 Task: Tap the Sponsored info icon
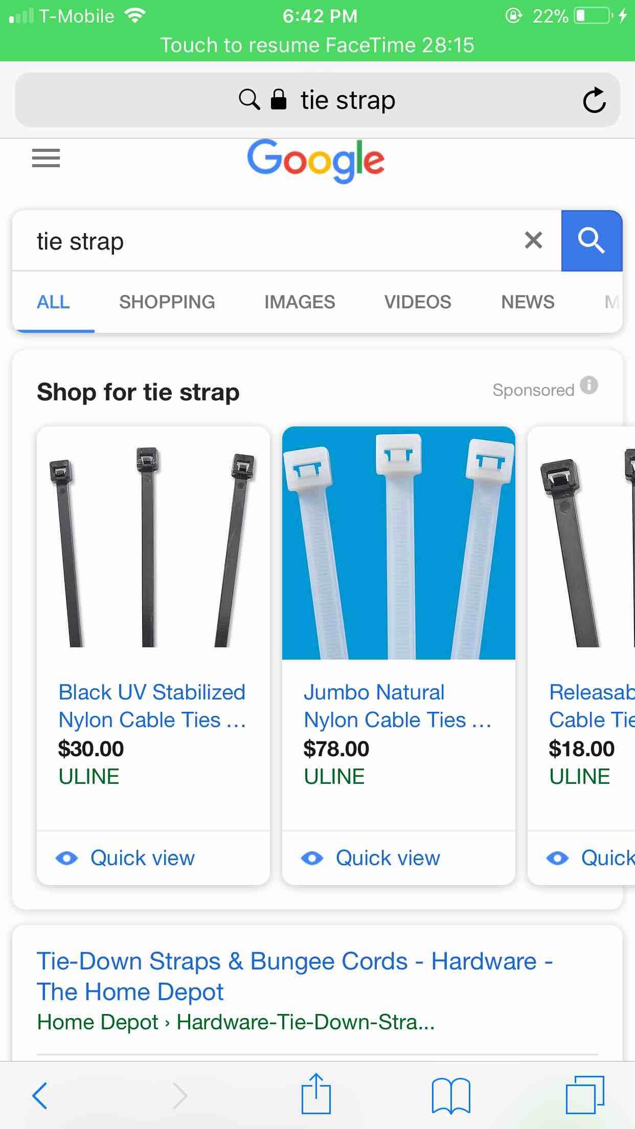click(589, 385)
